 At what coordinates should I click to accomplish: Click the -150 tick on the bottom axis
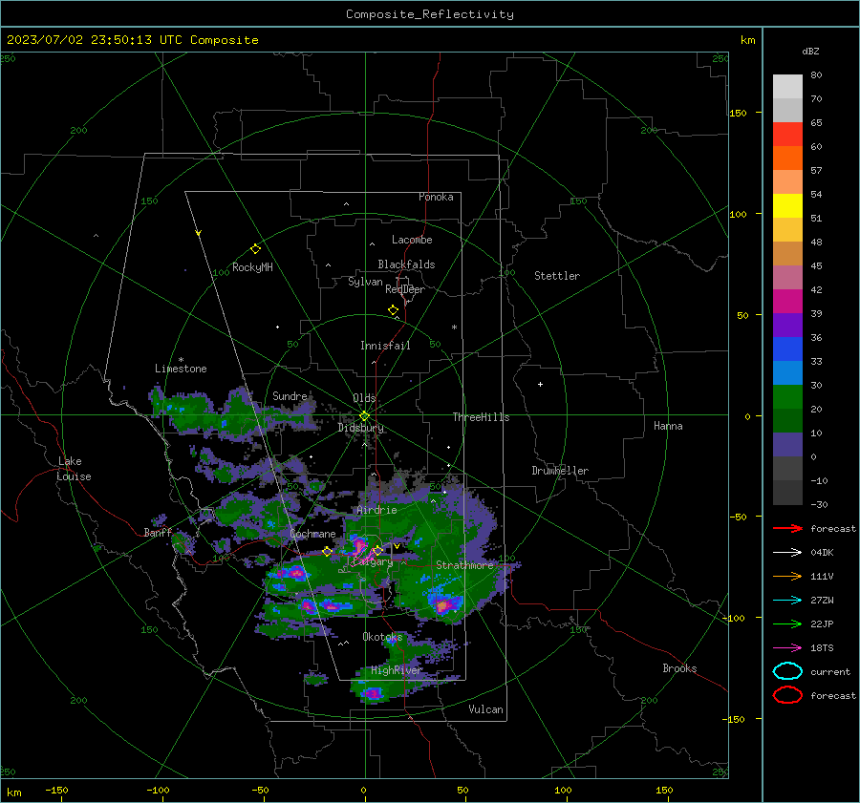click(56, 790)
